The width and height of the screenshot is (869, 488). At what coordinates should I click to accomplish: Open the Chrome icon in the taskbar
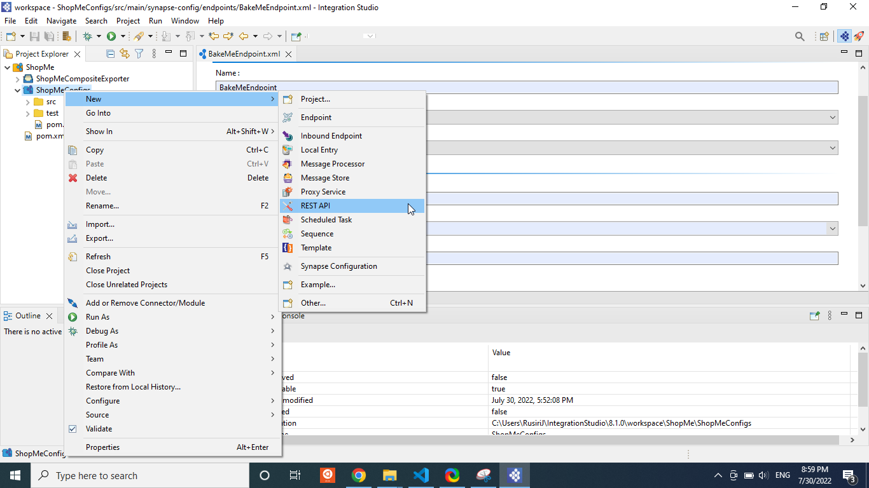(359, 475)
